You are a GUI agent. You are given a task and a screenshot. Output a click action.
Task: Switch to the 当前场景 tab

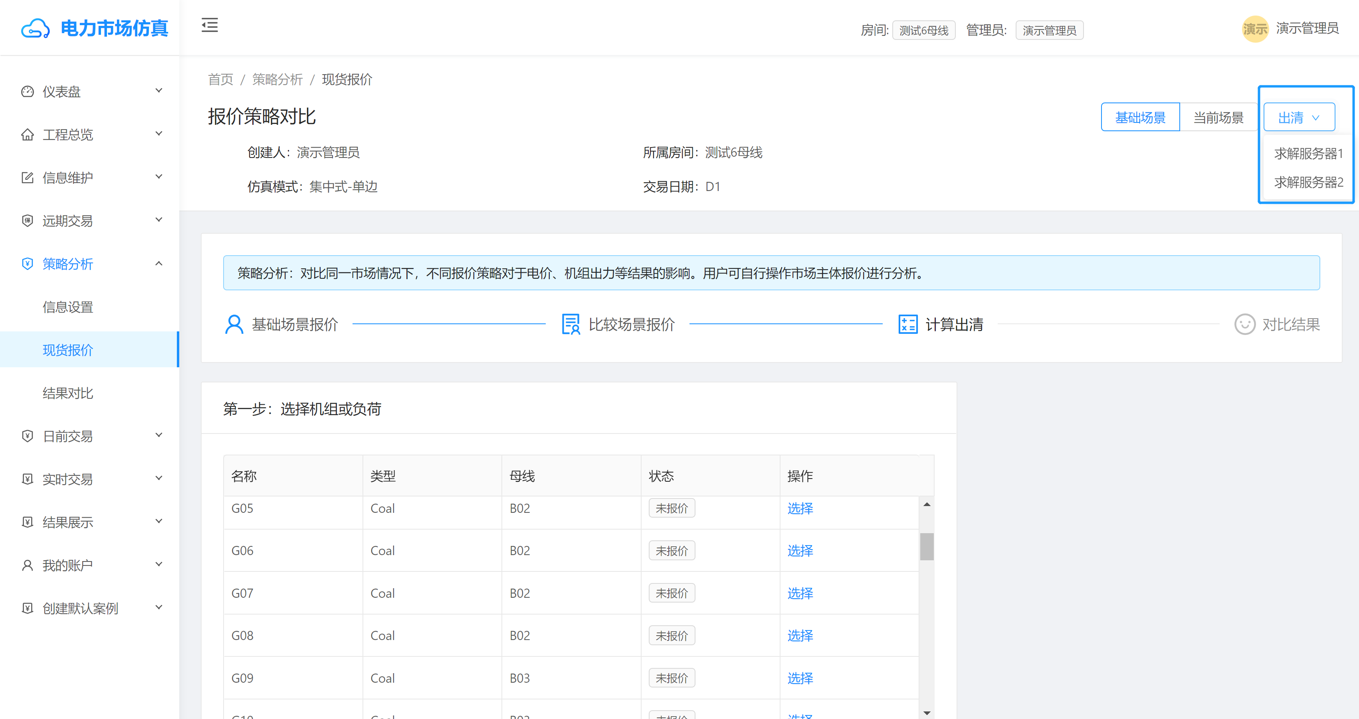click(x=1218, y=117)
